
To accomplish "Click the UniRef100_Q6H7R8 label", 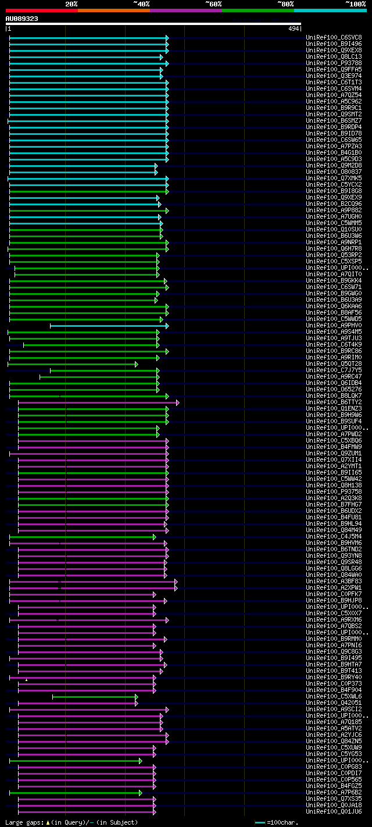I will [334, 248].
